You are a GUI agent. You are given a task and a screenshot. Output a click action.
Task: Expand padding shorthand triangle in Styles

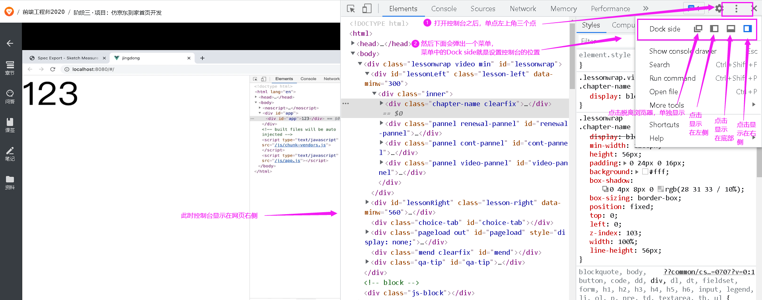click(625, 163)
